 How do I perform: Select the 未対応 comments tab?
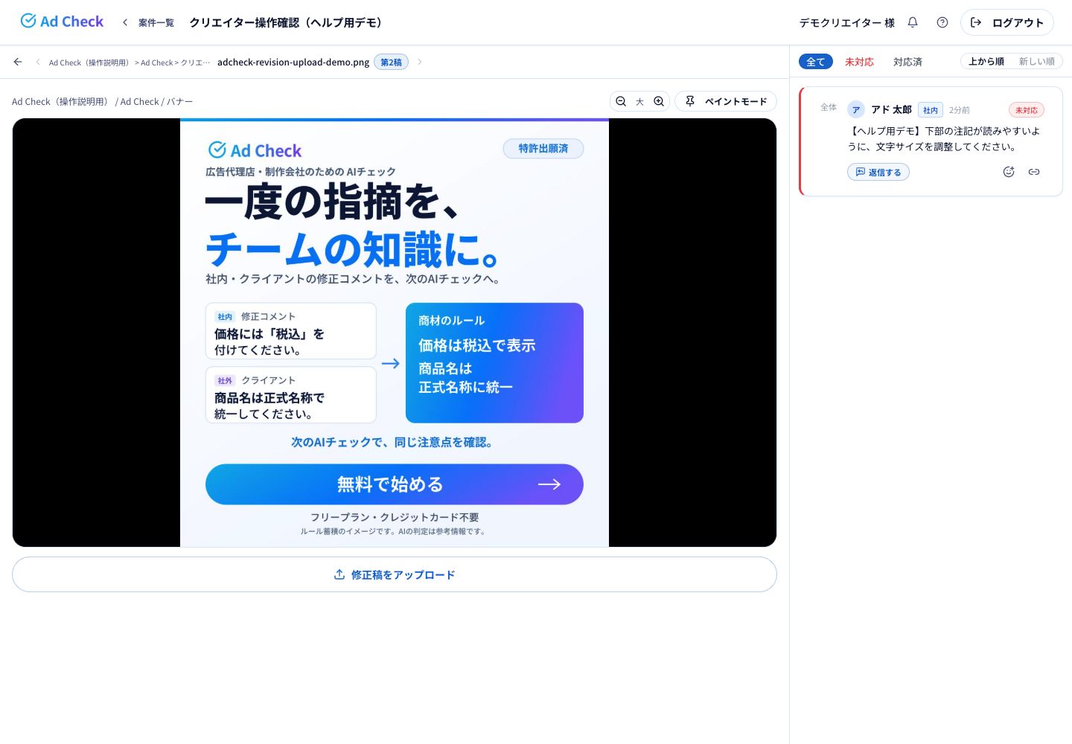[x=859, y=62]
